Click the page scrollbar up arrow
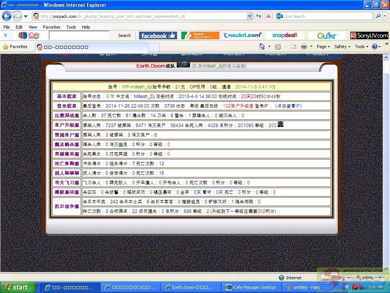 [x=386, y=58]
